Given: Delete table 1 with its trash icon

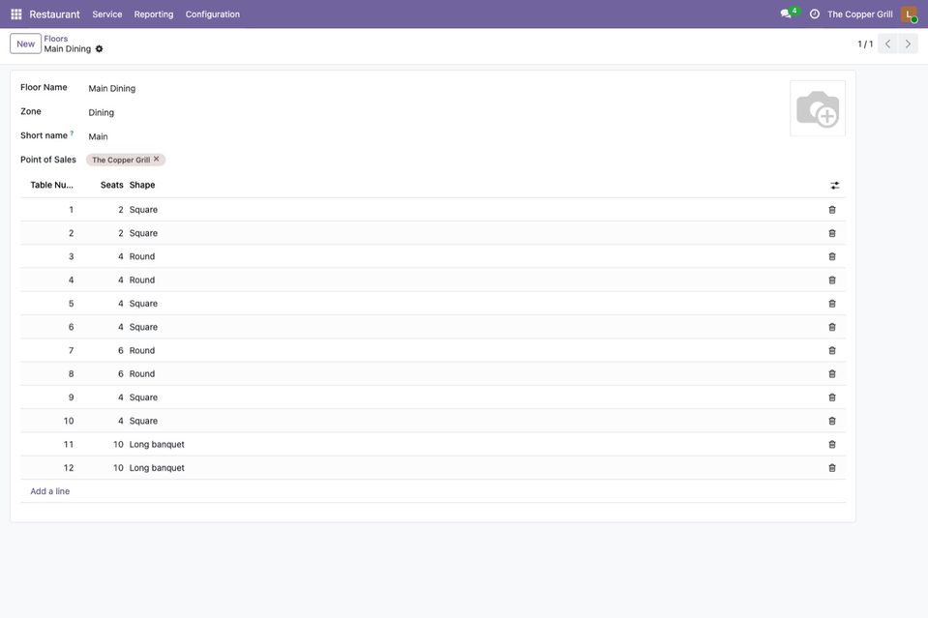Looking at the screenshot, I should point(832,210).
